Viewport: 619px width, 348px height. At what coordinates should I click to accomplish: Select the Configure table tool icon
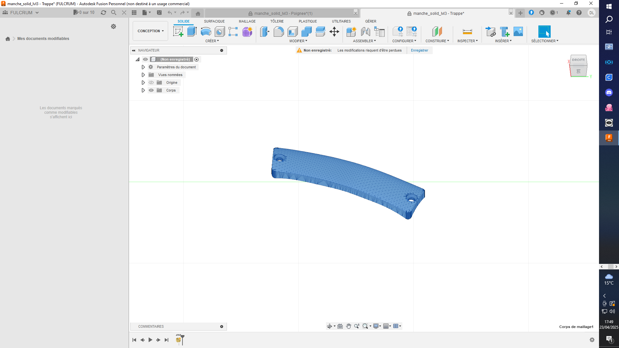point(412,32)
